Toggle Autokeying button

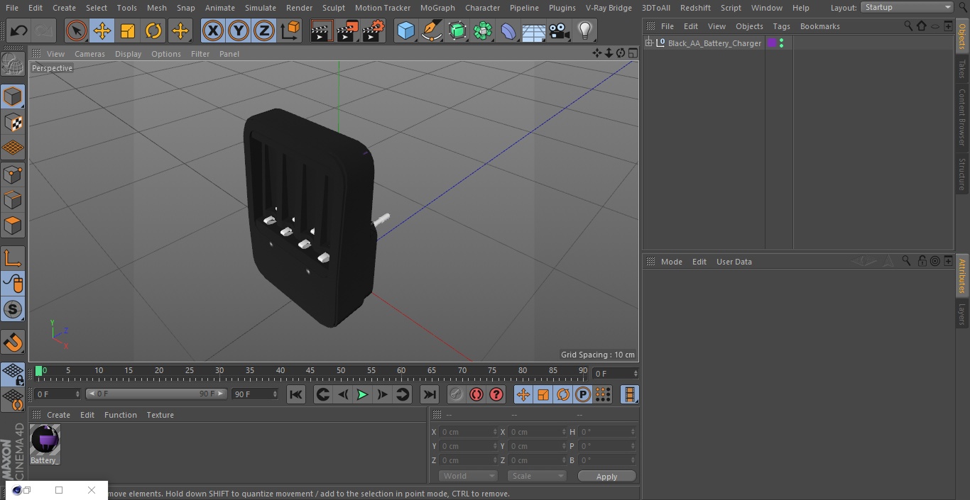click(476, 394)
